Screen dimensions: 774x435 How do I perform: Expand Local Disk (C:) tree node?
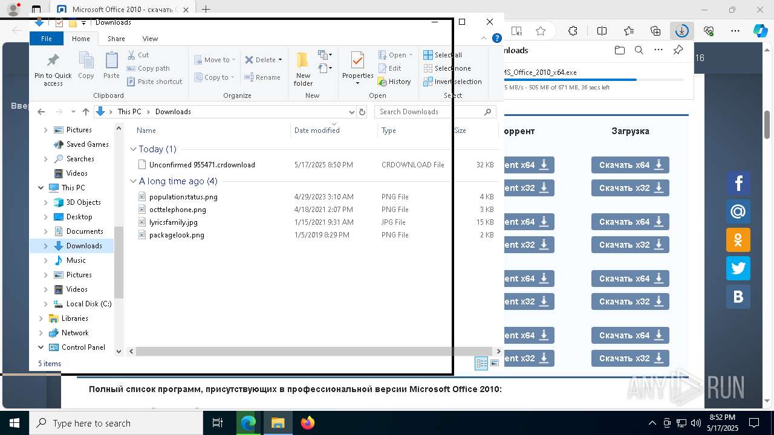46,304
